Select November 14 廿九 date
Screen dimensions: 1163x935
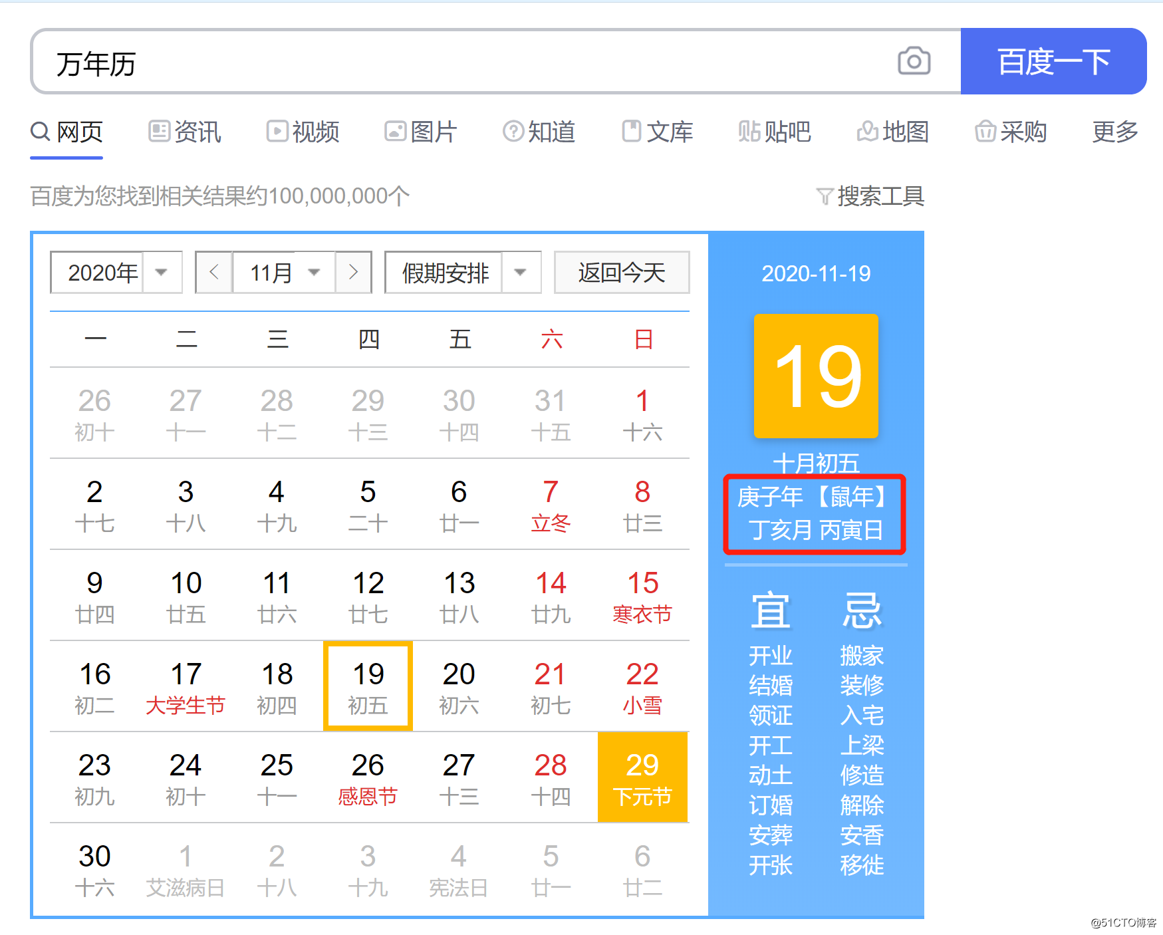[551, 596]
